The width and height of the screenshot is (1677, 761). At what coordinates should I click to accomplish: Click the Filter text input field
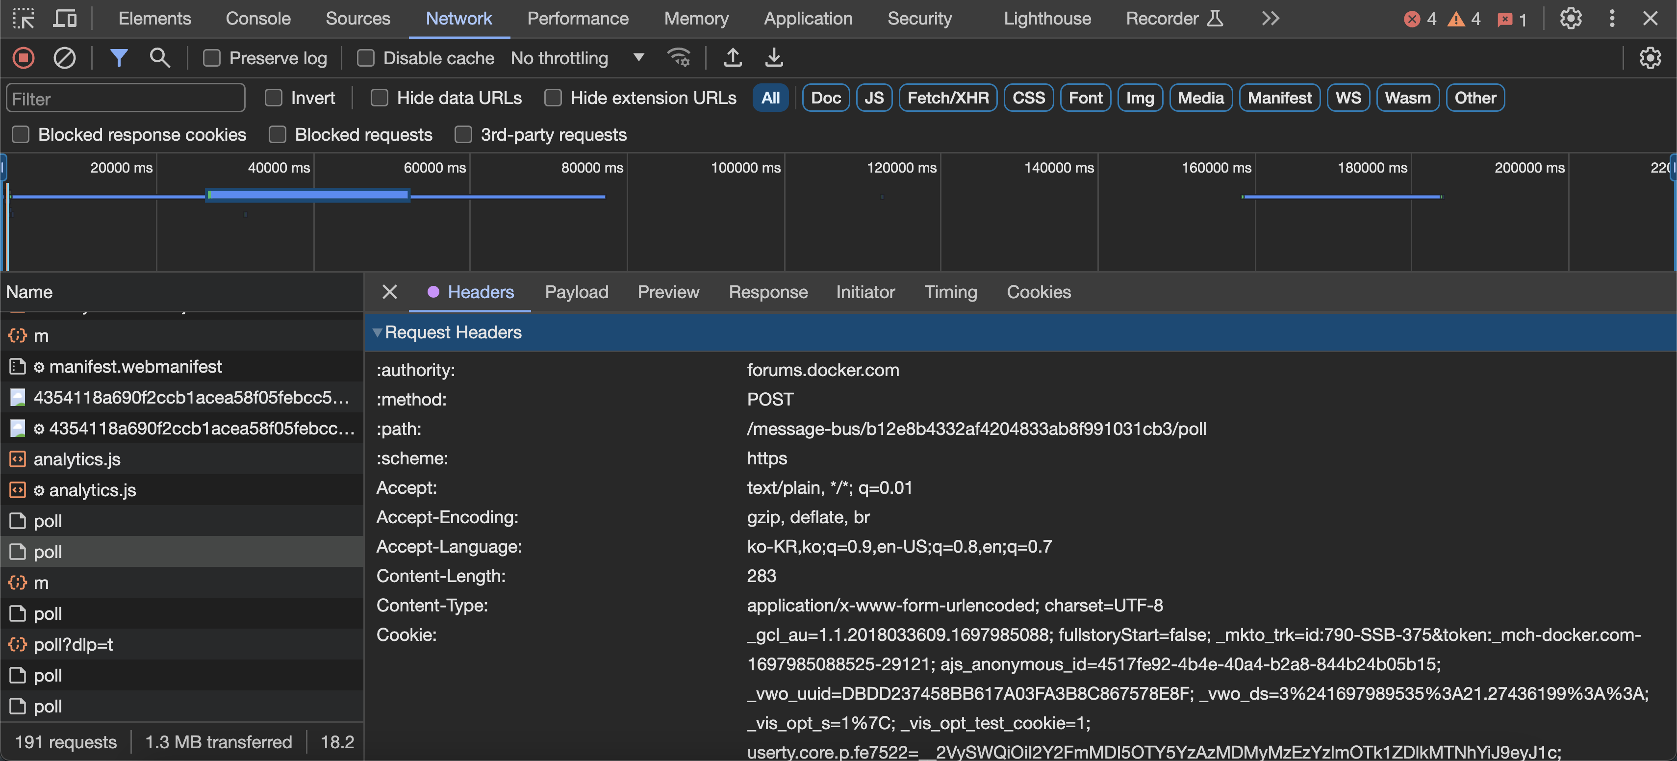pos(125,98)
